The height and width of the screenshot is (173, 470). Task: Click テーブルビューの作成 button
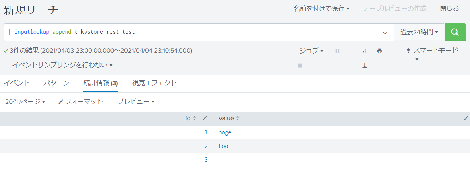[x=394, y=9]
